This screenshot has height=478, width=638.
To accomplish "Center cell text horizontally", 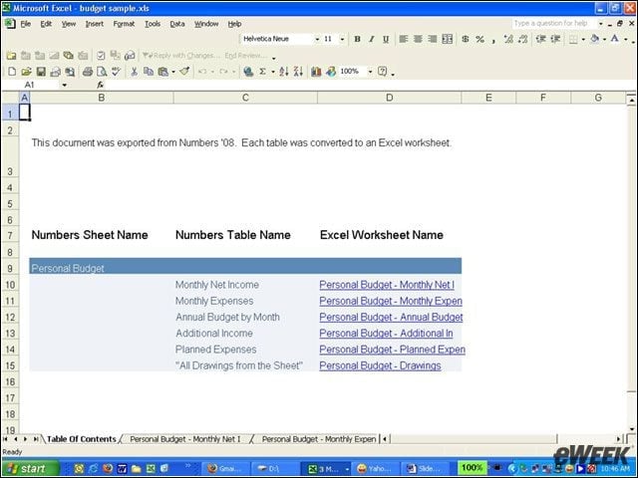I will pyautogui.click(x=418, y=39).
